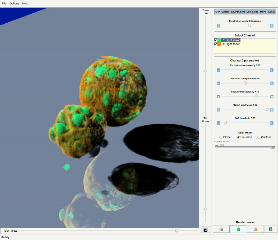Image resolution: width=278 pixels, height=240 pixels.
Task: Open the Options menu
Action: pos(14,3)
